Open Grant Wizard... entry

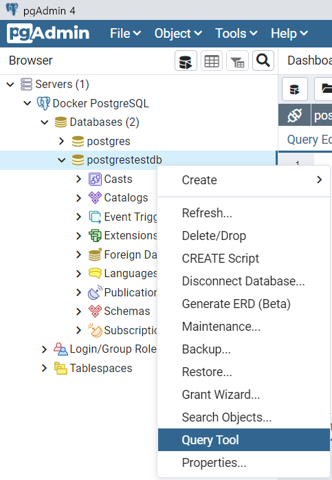[x=244, y=394]
